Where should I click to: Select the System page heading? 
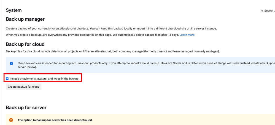pos(14,10)
